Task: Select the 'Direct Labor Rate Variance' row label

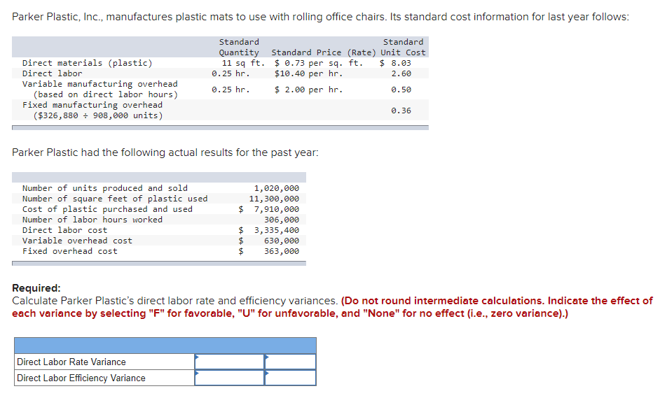Action: (71, 362)
